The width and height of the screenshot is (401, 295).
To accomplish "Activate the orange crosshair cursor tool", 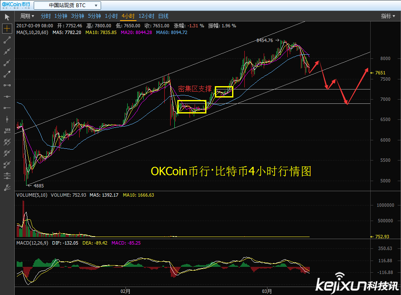I will [x=7, y=28].
